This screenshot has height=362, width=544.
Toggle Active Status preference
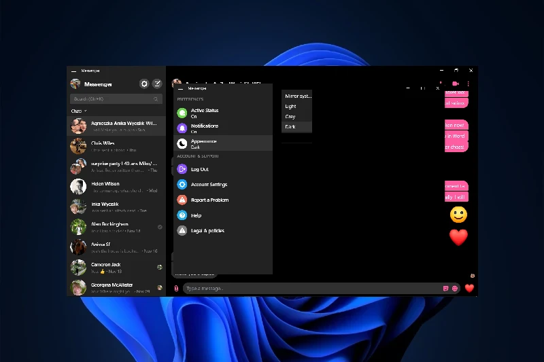point(205,113)
